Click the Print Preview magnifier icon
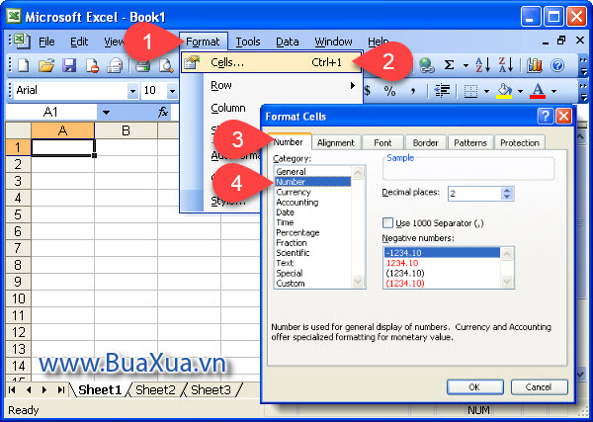593x422 pixels. click(x=166, y=65)
